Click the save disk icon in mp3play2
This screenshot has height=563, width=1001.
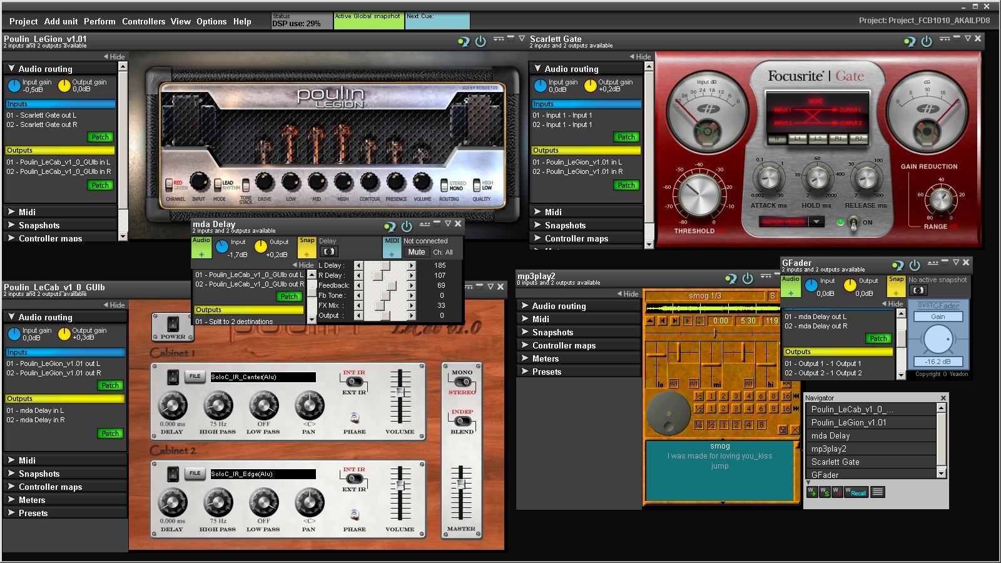coord(783,430)
